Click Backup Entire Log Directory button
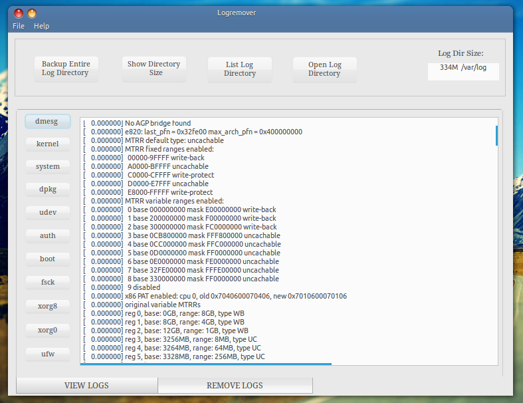This screenshot has width=523, height=403. click(66, 68)
